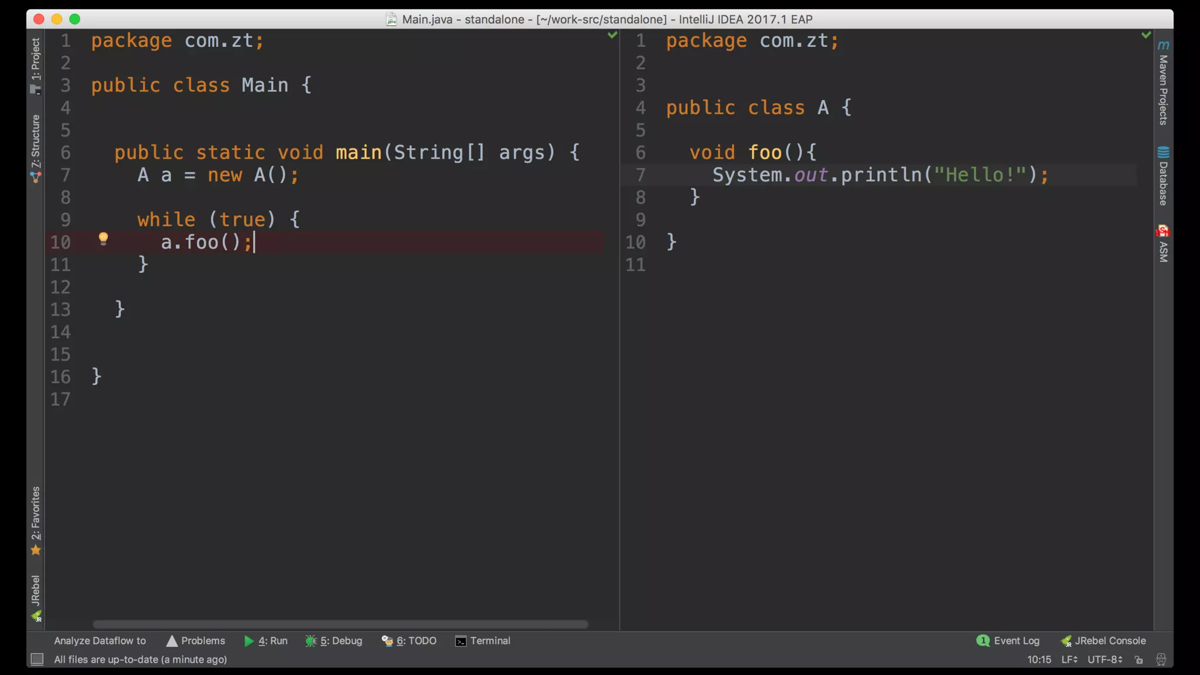Click the Hector inspector icon in status bar
This screenshot has height=675, width=1200.
1161,660
